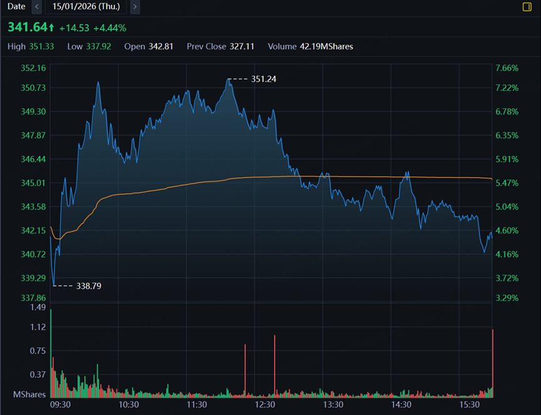
Task: Click the yellow panel layout icon
Action: [x=527, y=7]
